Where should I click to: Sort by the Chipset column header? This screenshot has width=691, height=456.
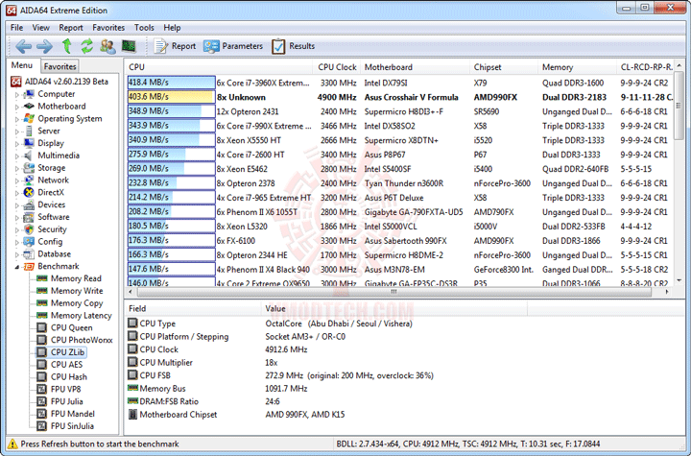tap(503, 67)
